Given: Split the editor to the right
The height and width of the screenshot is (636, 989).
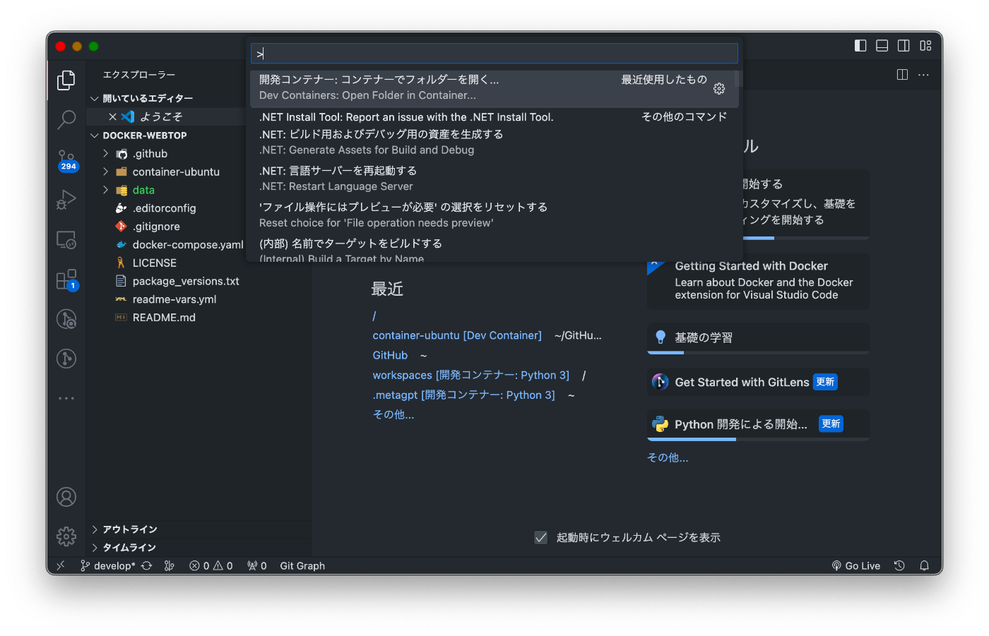Looking at the screenshot, I should pyautogui.click(x=902, y=75).
